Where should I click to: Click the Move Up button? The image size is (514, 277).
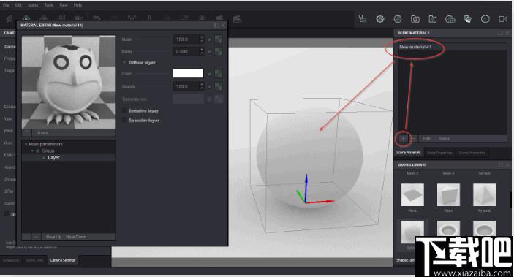[x=53, y=237]
